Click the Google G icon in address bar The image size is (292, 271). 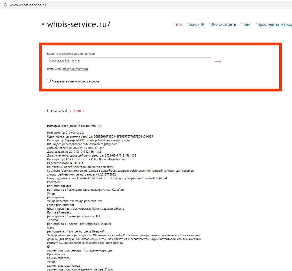[5, 5]
